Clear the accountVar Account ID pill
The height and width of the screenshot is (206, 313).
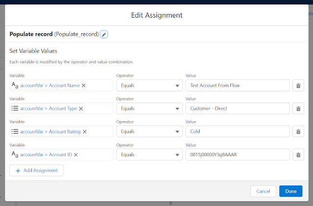76,155
